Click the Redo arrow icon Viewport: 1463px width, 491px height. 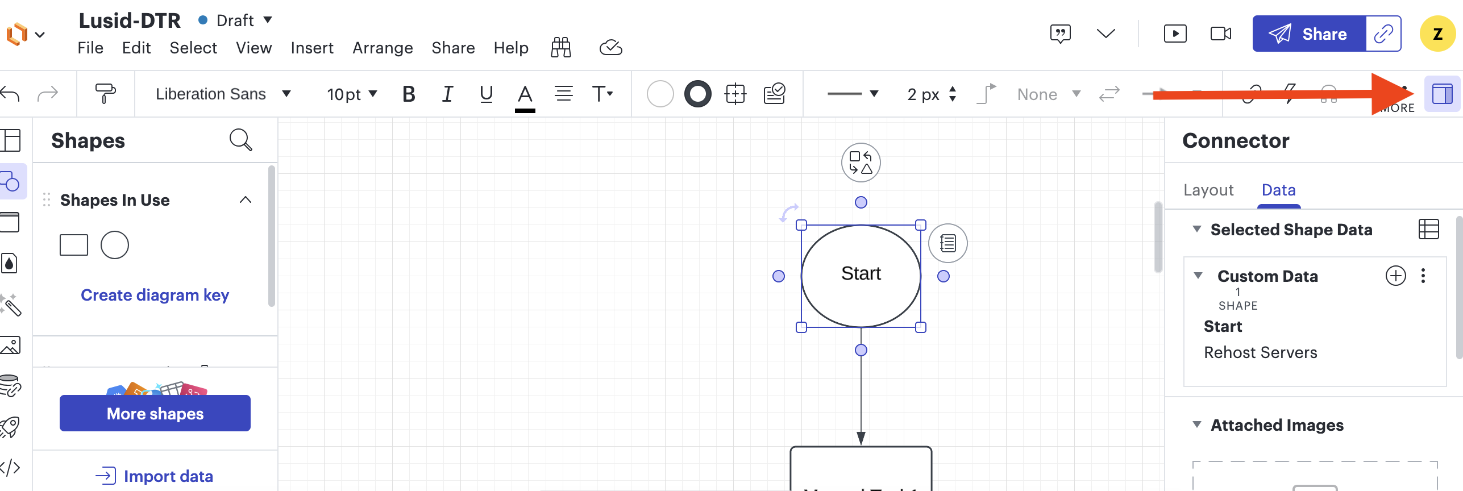48,94
